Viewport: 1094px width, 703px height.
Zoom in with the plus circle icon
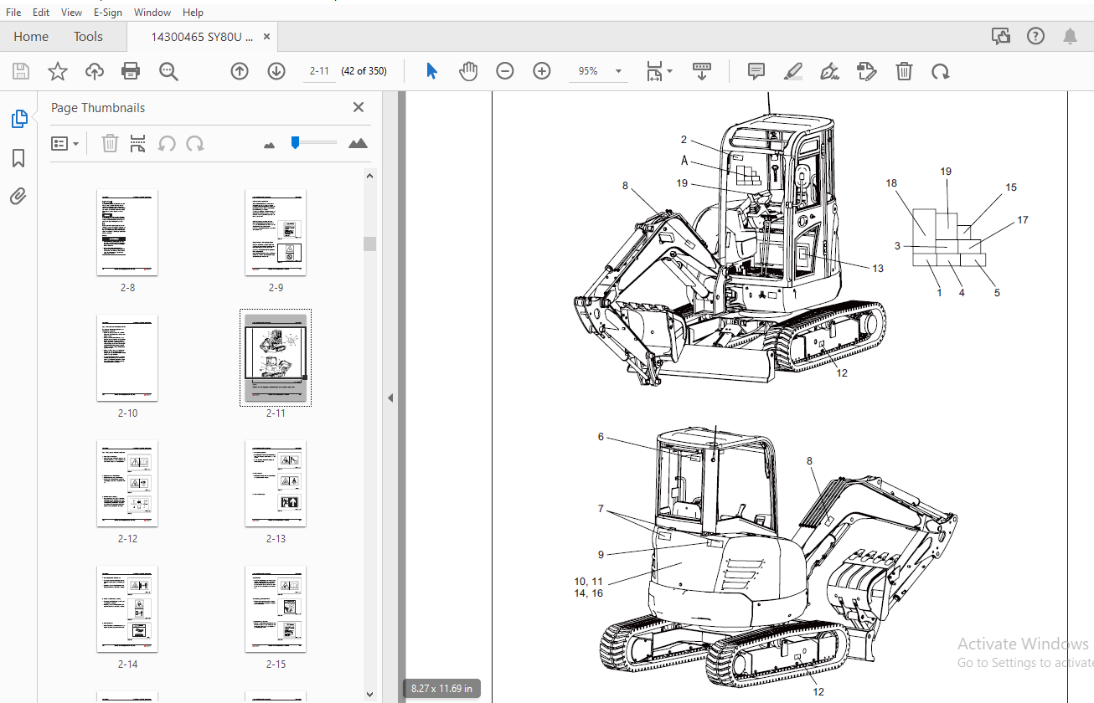pyautogui.click(x=542, y=71)
